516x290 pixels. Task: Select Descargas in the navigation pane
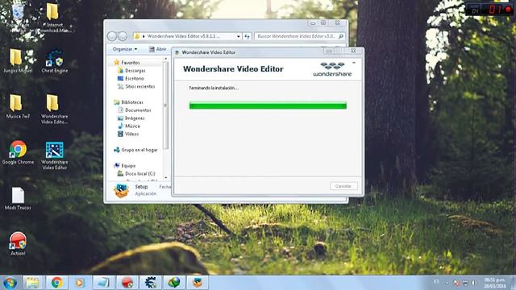click(x=135, y=70)
